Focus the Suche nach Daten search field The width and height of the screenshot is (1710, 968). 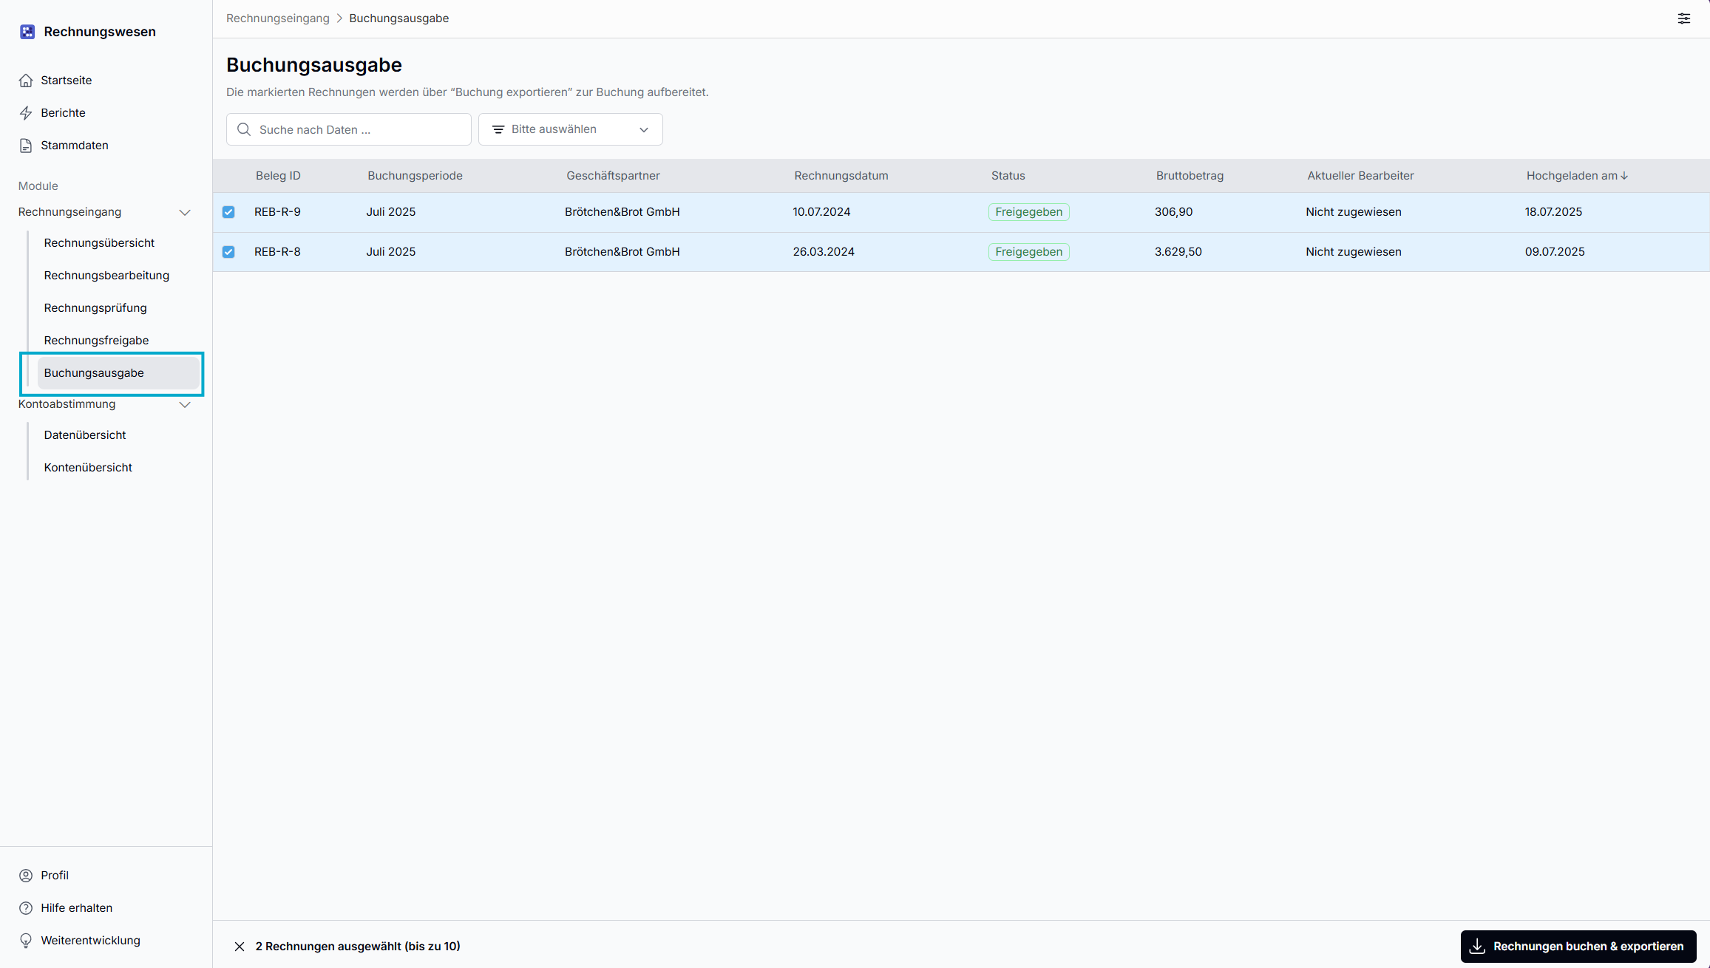coord(349,129)
